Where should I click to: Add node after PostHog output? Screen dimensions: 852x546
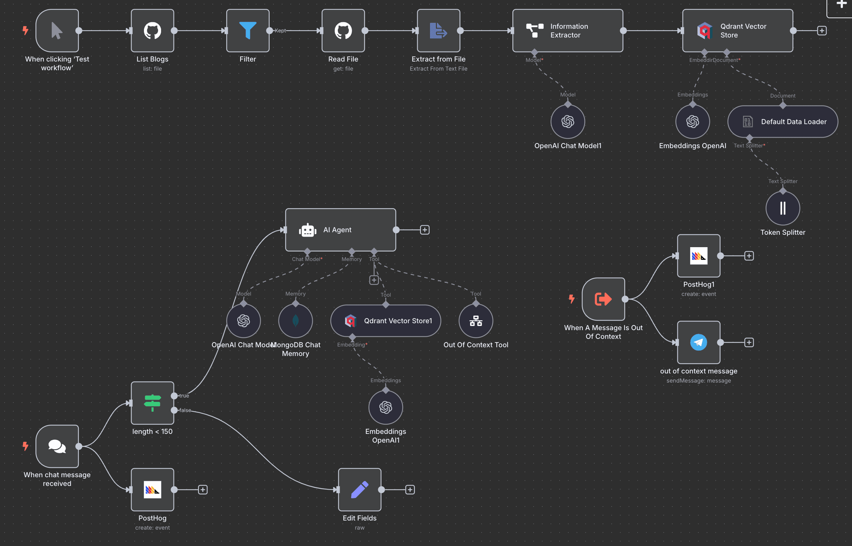[203, 490]
